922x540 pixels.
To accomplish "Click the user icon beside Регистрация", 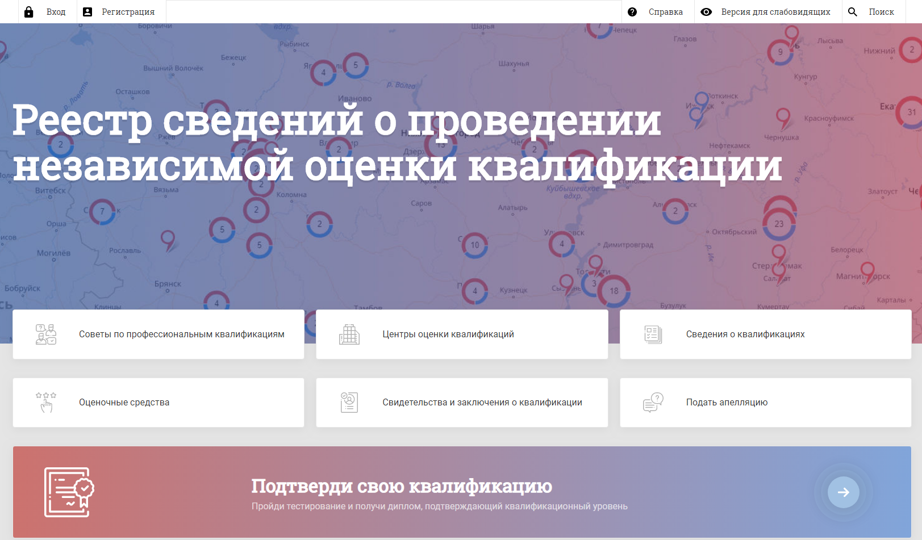I will pyautogui.click(x=87, y=12).
